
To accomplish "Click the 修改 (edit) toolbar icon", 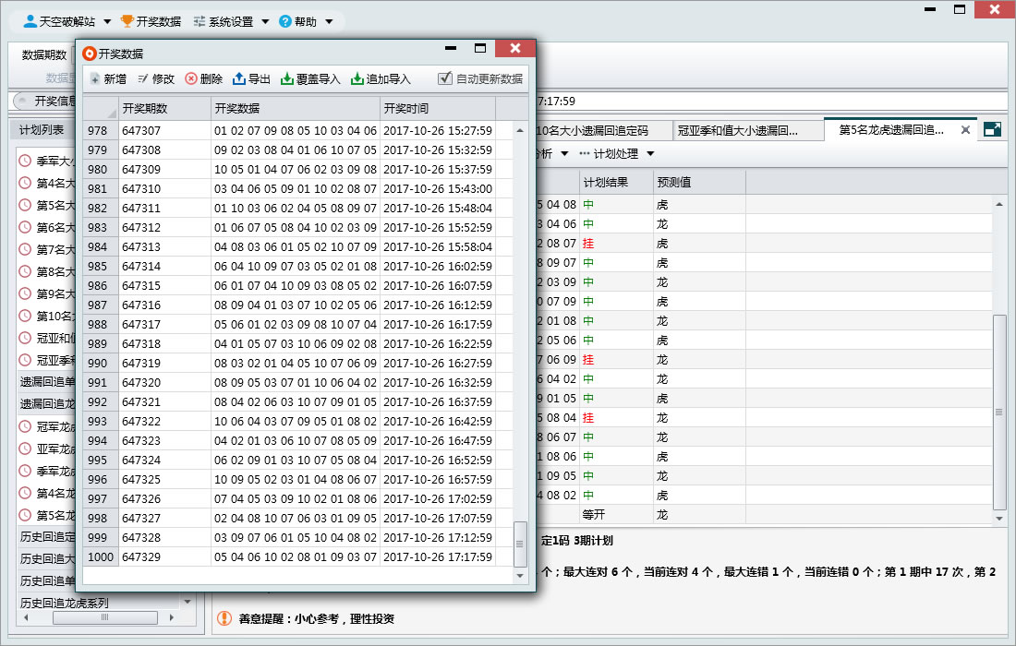I will coord(143,79).
